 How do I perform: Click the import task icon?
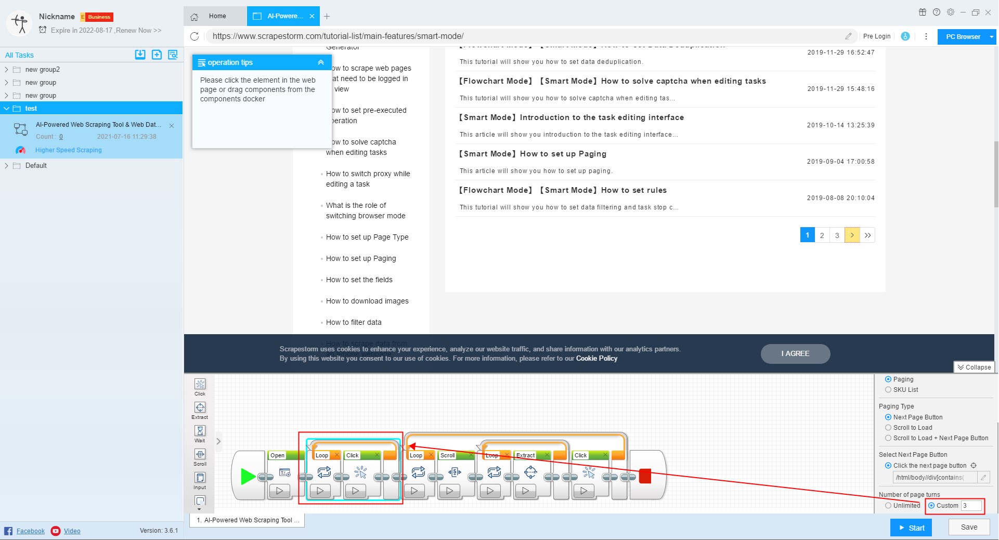140,55
